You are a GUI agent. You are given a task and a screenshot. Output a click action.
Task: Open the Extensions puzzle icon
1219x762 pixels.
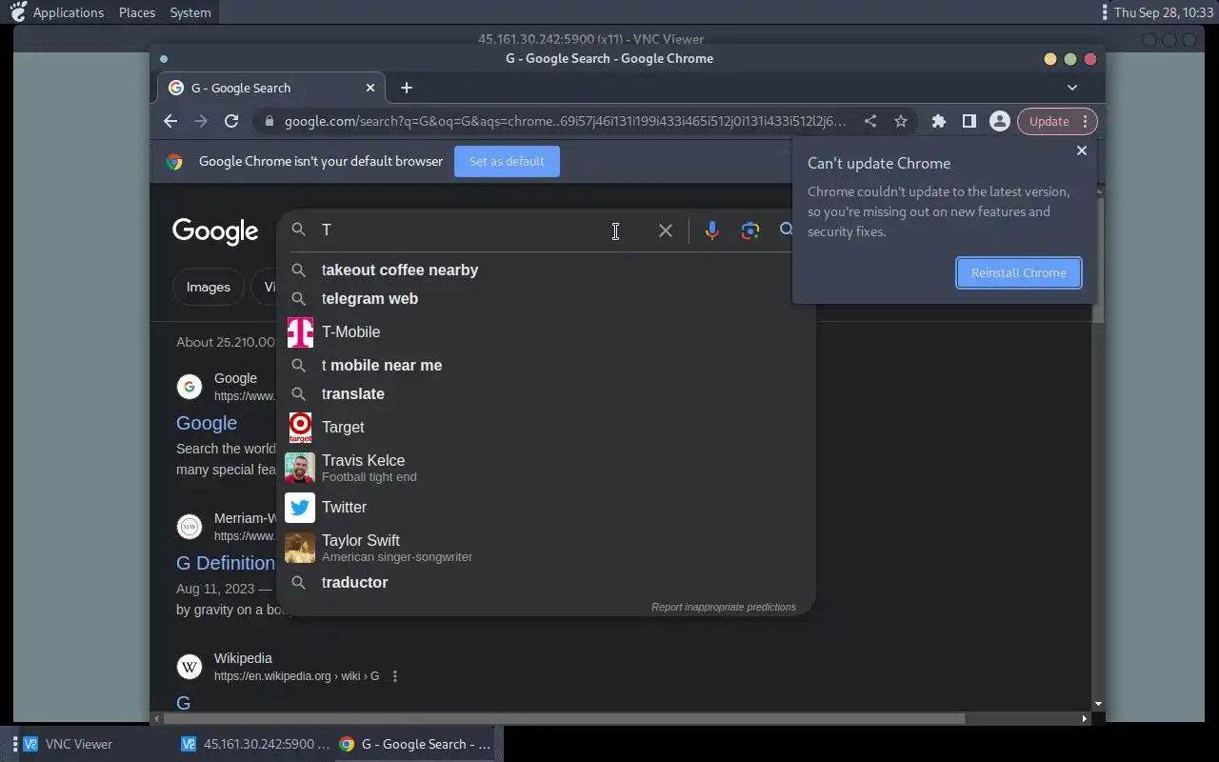pos(939,121)
